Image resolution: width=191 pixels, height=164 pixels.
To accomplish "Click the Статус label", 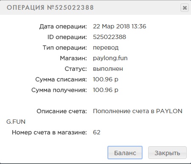I will (x=76, y=69).
